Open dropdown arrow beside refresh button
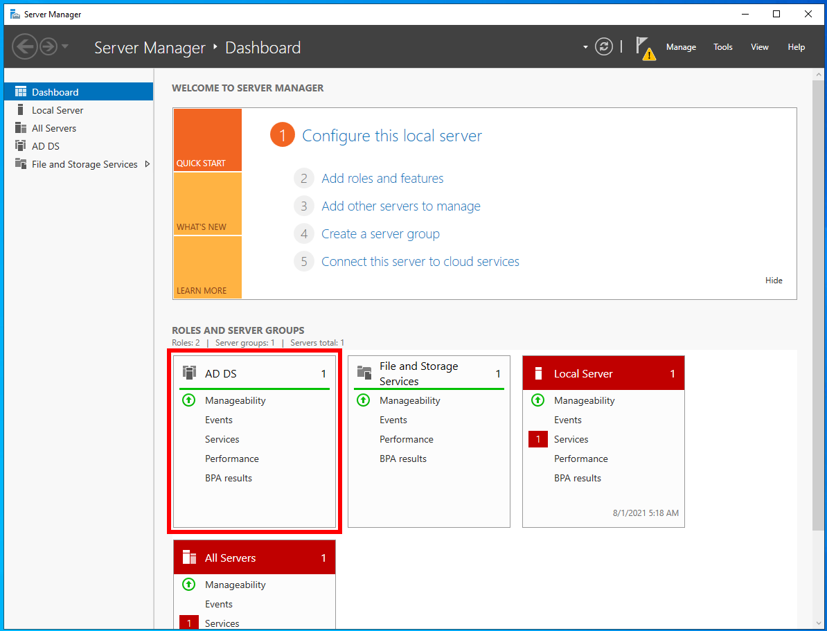The height and width of the screenshot is (631, 827). point(585,47)
